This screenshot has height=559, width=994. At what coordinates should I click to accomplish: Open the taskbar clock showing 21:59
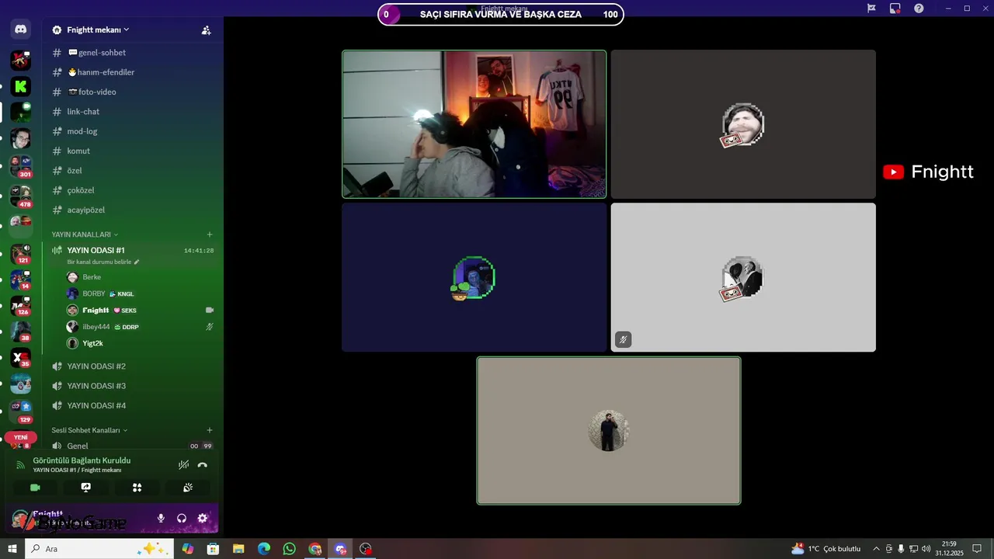[949, 549]
